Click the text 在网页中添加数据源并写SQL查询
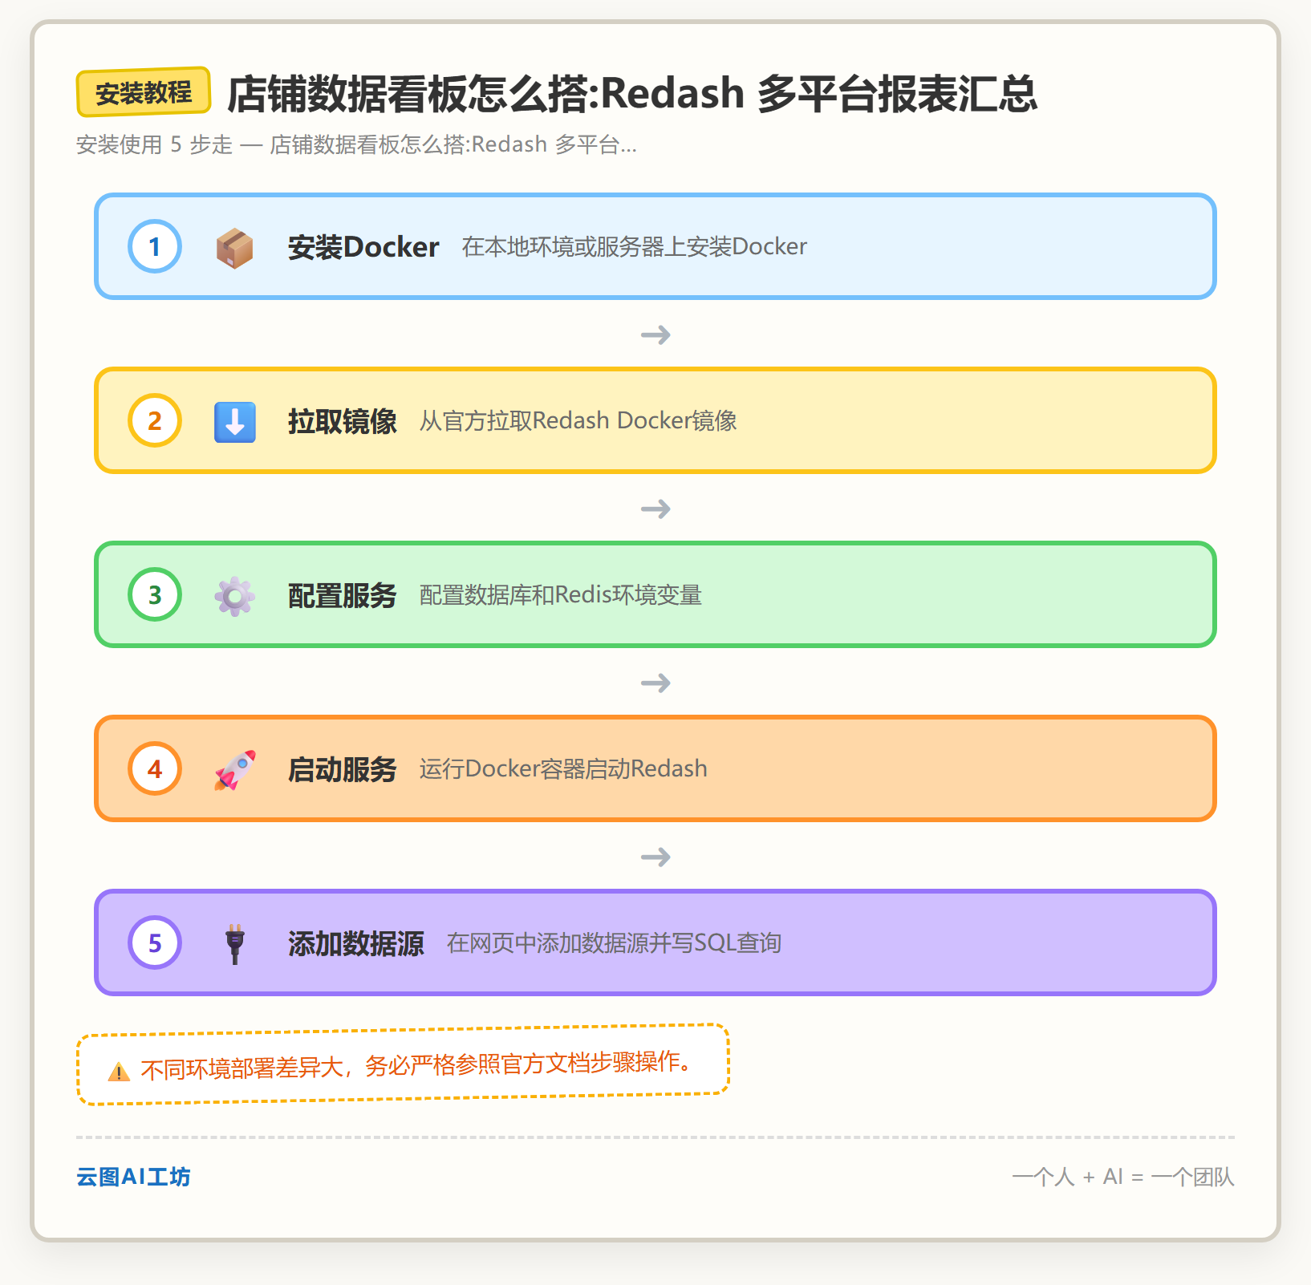This screenshot has height=1285, width=1311. coord(614,943)
